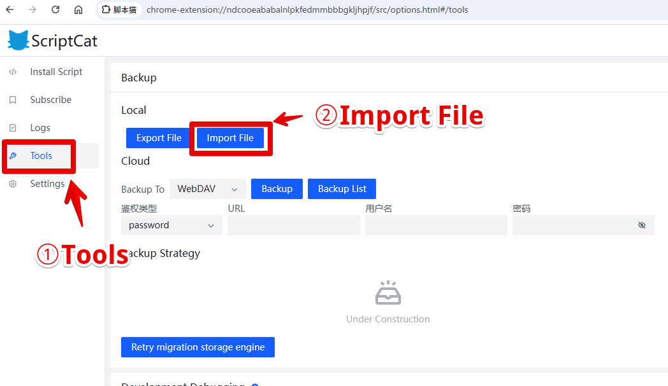Click the Cloud subsection label
Screen dimensions: 668x386
coord(136,161)
